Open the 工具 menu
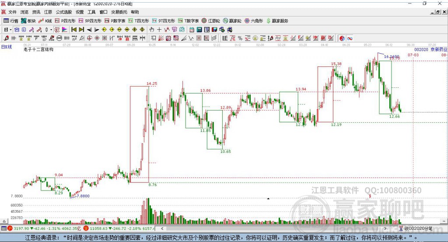This screenshot has width=448, height=242. tap(91, 12)
